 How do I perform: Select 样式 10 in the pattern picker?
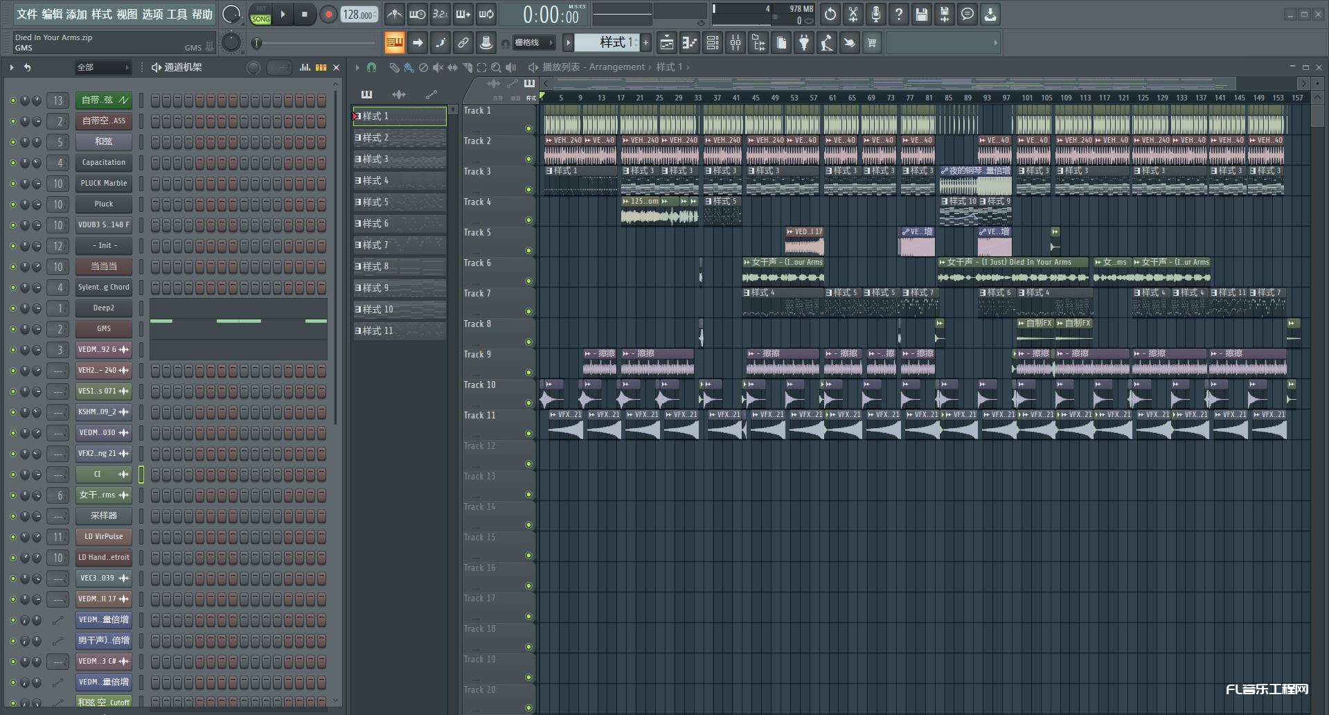pyautogui.click(x=400, y=310)
